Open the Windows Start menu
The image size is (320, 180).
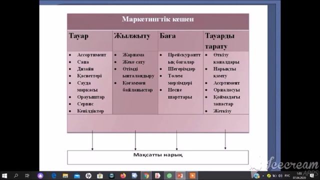tap(4, 175)
